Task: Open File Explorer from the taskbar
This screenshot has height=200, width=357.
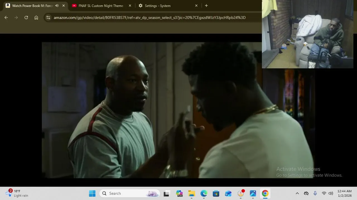Action: (191, 193)
